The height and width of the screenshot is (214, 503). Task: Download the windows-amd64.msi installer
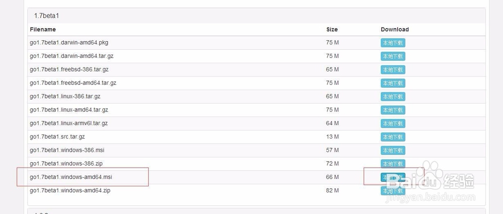coord(393,177)
